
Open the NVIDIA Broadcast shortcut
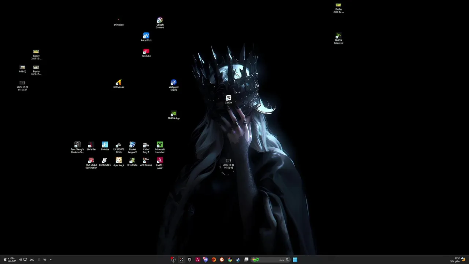coord(339,38)
